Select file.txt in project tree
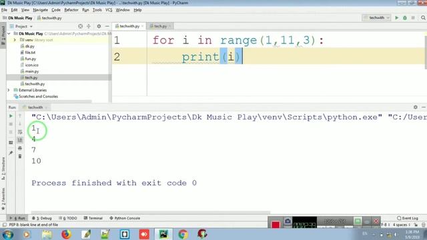The image size is (427, 240). (x=30, y=53)
